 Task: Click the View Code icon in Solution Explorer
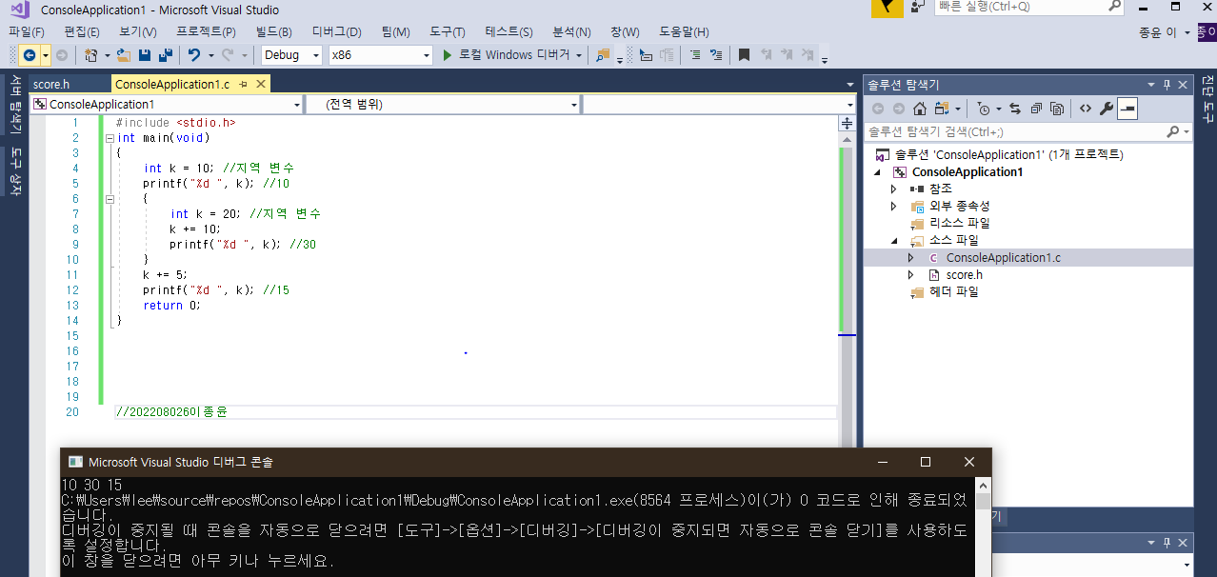click(1086, 109)
